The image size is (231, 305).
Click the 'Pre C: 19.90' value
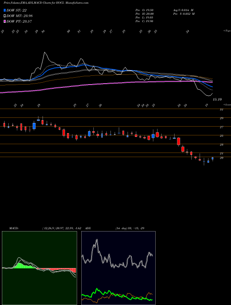point(145,21)
